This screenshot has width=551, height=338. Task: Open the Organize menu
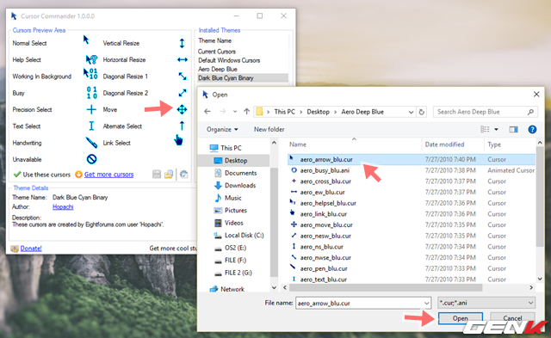(222, 130)
